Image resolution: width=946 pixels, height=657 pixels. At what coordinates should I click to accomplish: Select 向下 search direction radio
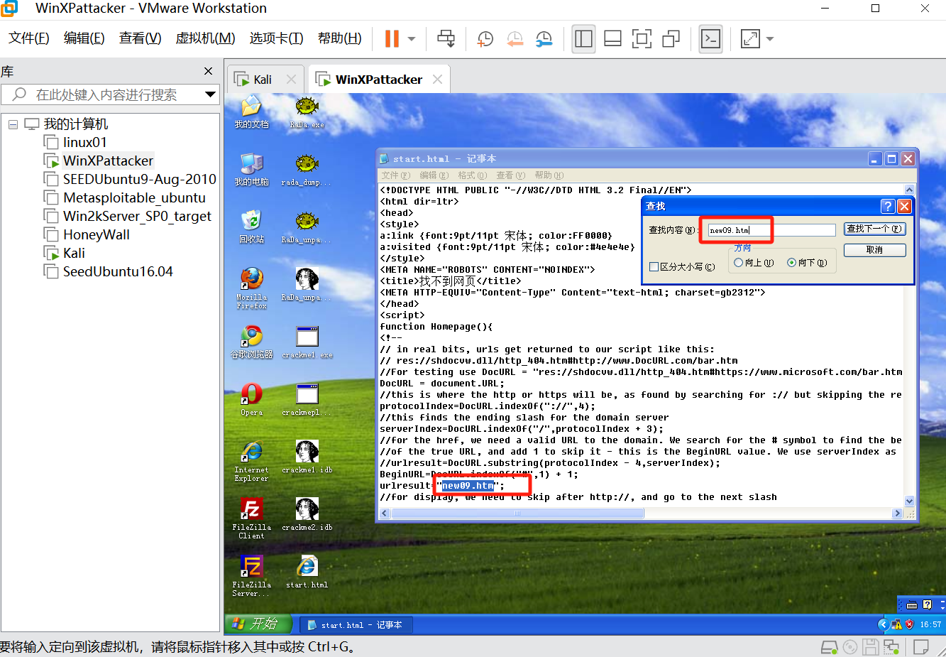pyautogui.click(x=791, y=263)
